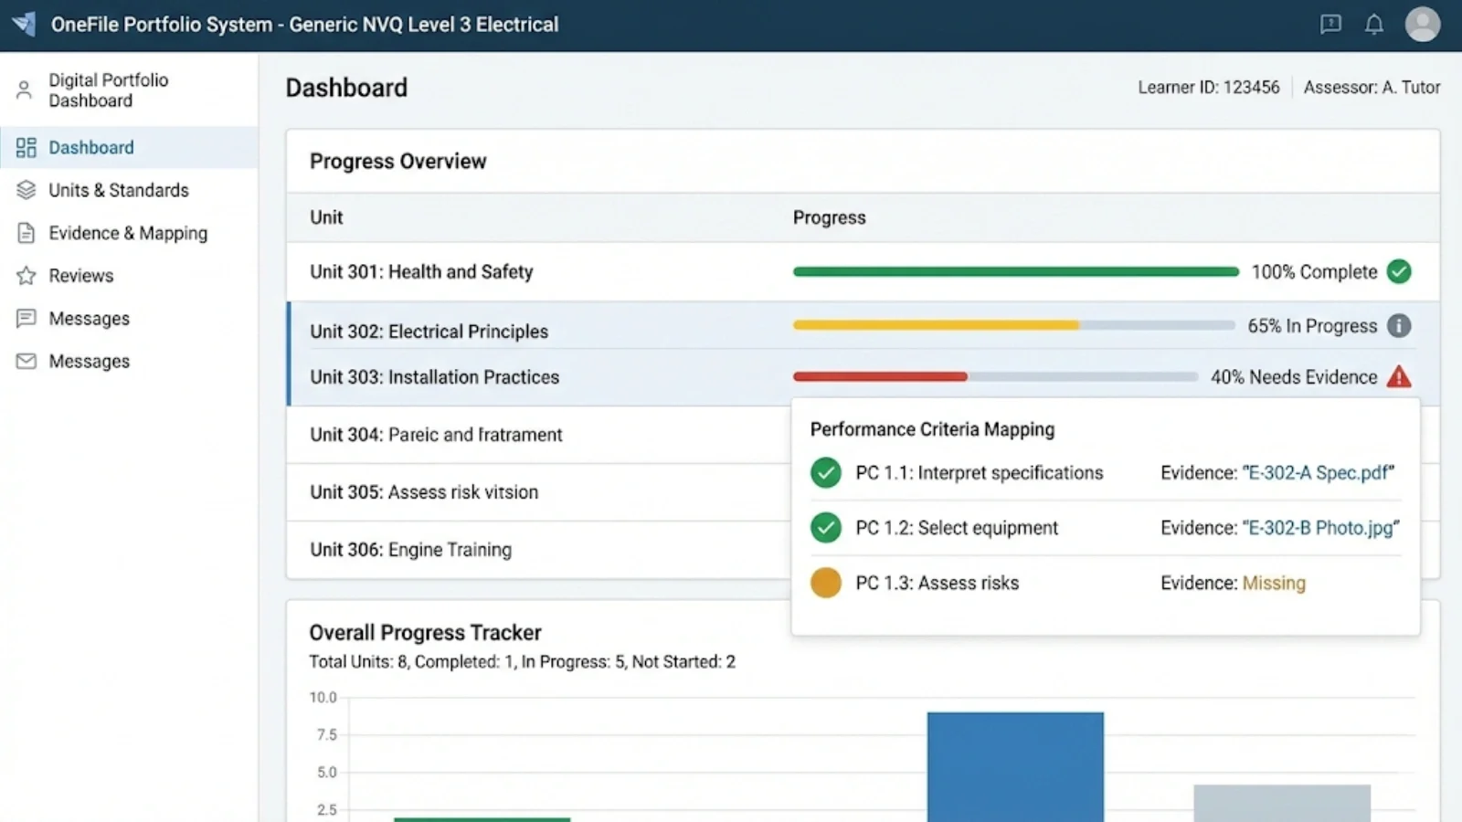Viewport: 1462px width, 822px height.
Task: Expand Unit 305 Assess risk row
Action: (x=423, y=491)
